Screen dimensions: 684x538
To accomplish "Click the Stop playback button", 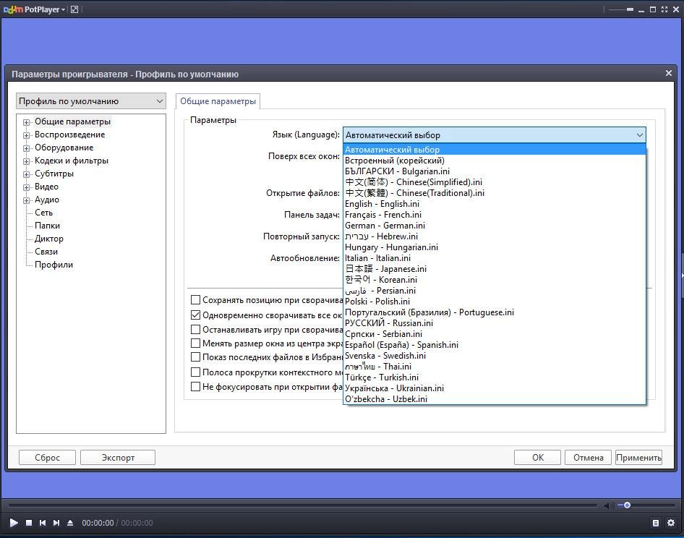I will [x=29, y=523].
